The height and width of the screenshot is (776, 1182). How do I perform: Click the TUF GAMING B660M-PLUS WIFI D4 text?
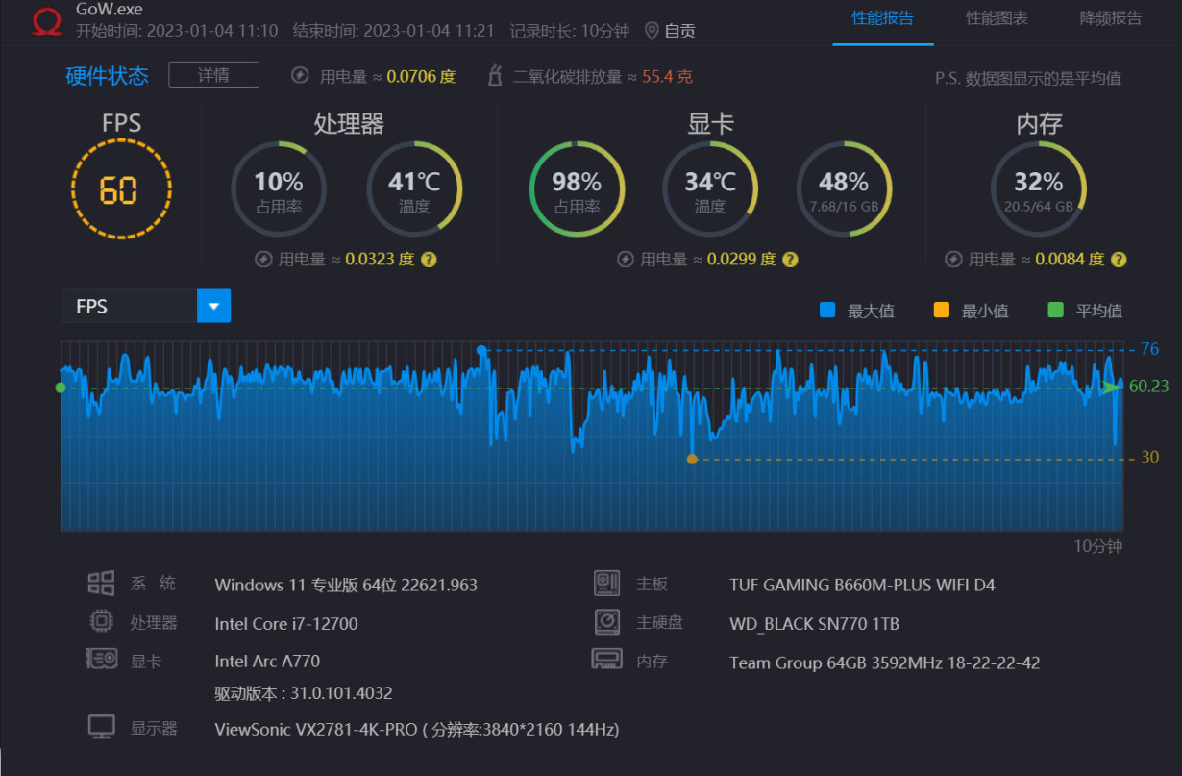pos(862,585)
